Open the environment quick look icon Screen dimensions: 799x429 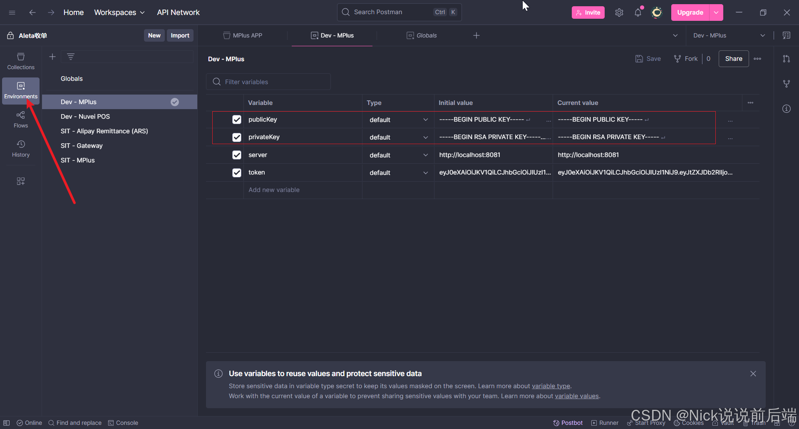tap(787, 35)
